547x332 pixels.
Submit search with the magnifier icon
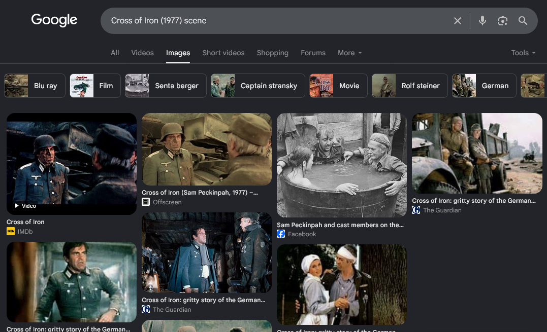(523, 21)
